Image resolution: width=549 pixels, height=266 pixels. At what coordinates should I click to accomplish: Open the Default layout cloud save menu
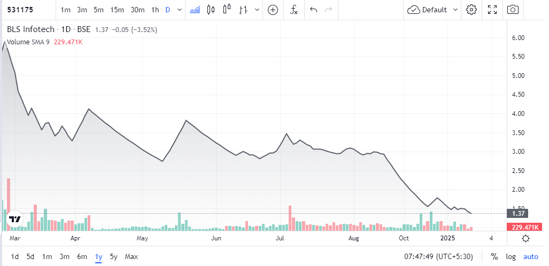[432, 10]
